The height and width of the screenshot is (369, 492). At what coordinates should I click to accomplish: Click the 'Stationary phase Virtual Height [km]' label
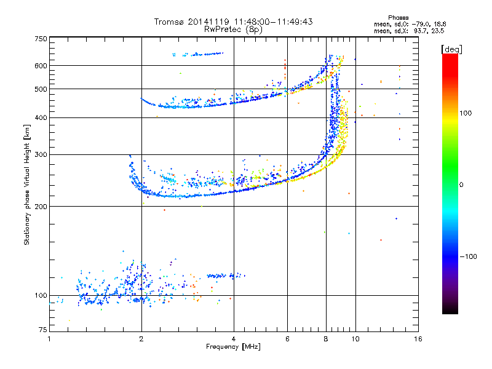(27, 184)
